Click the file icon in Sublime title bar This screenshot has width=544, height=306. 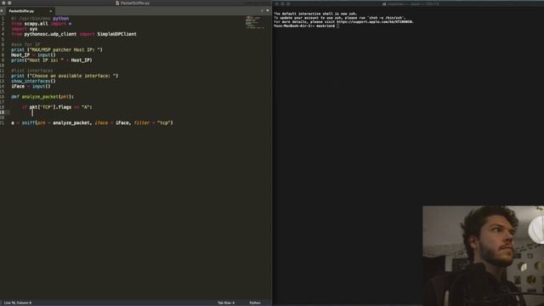point(117,3)
